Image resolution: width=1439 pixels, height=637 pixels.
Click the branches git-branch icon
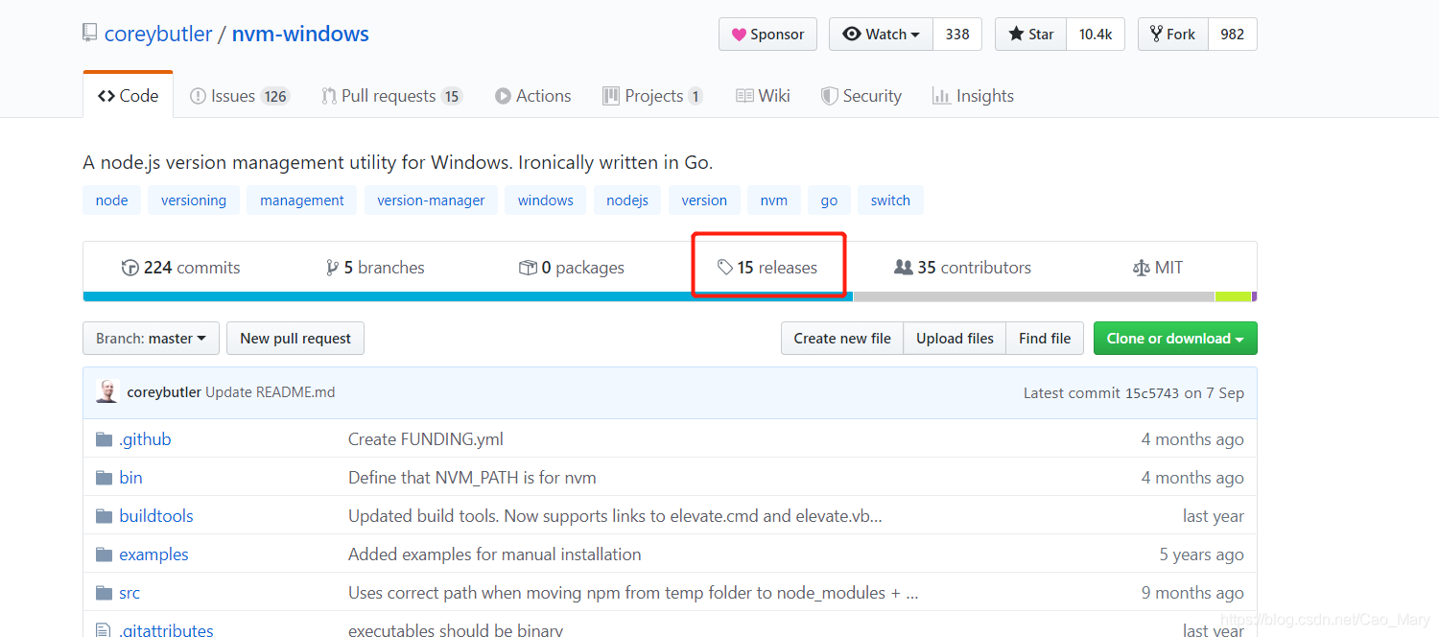tap(333, 268)
